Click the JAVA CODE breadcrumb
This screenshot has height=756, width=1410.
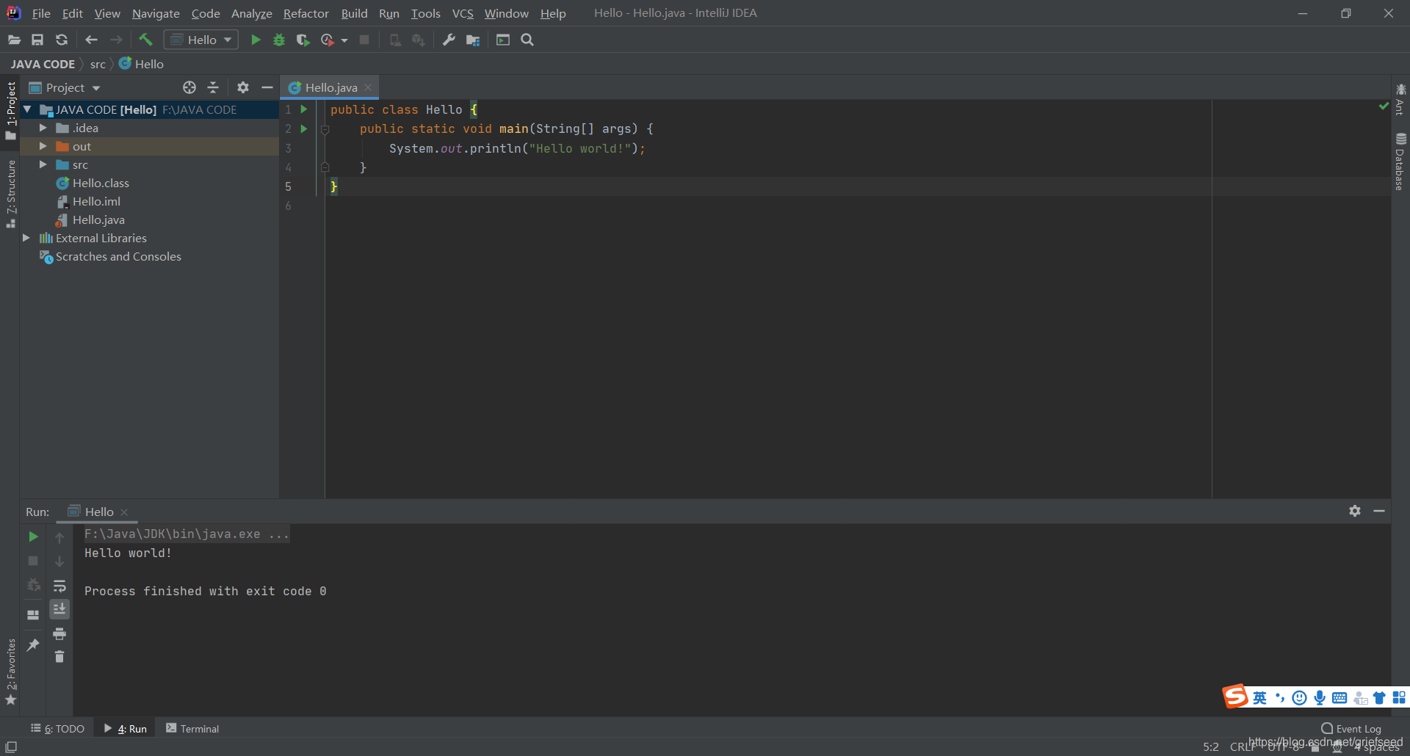click(x=43, y=64)
